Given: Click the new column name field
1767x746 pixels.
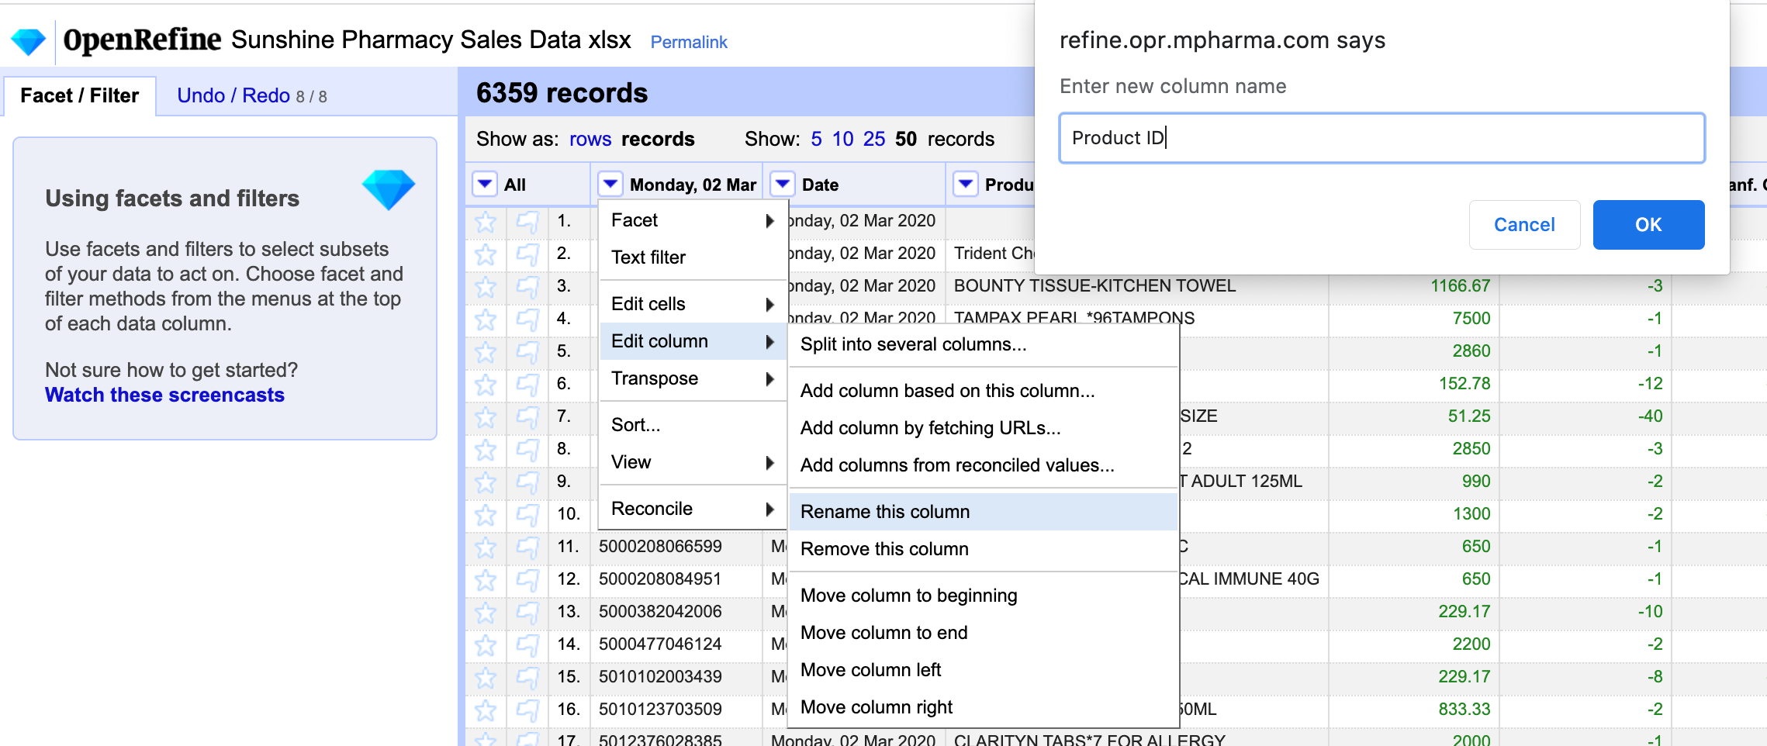Looking at the screenshot, I should point(1381,138).
